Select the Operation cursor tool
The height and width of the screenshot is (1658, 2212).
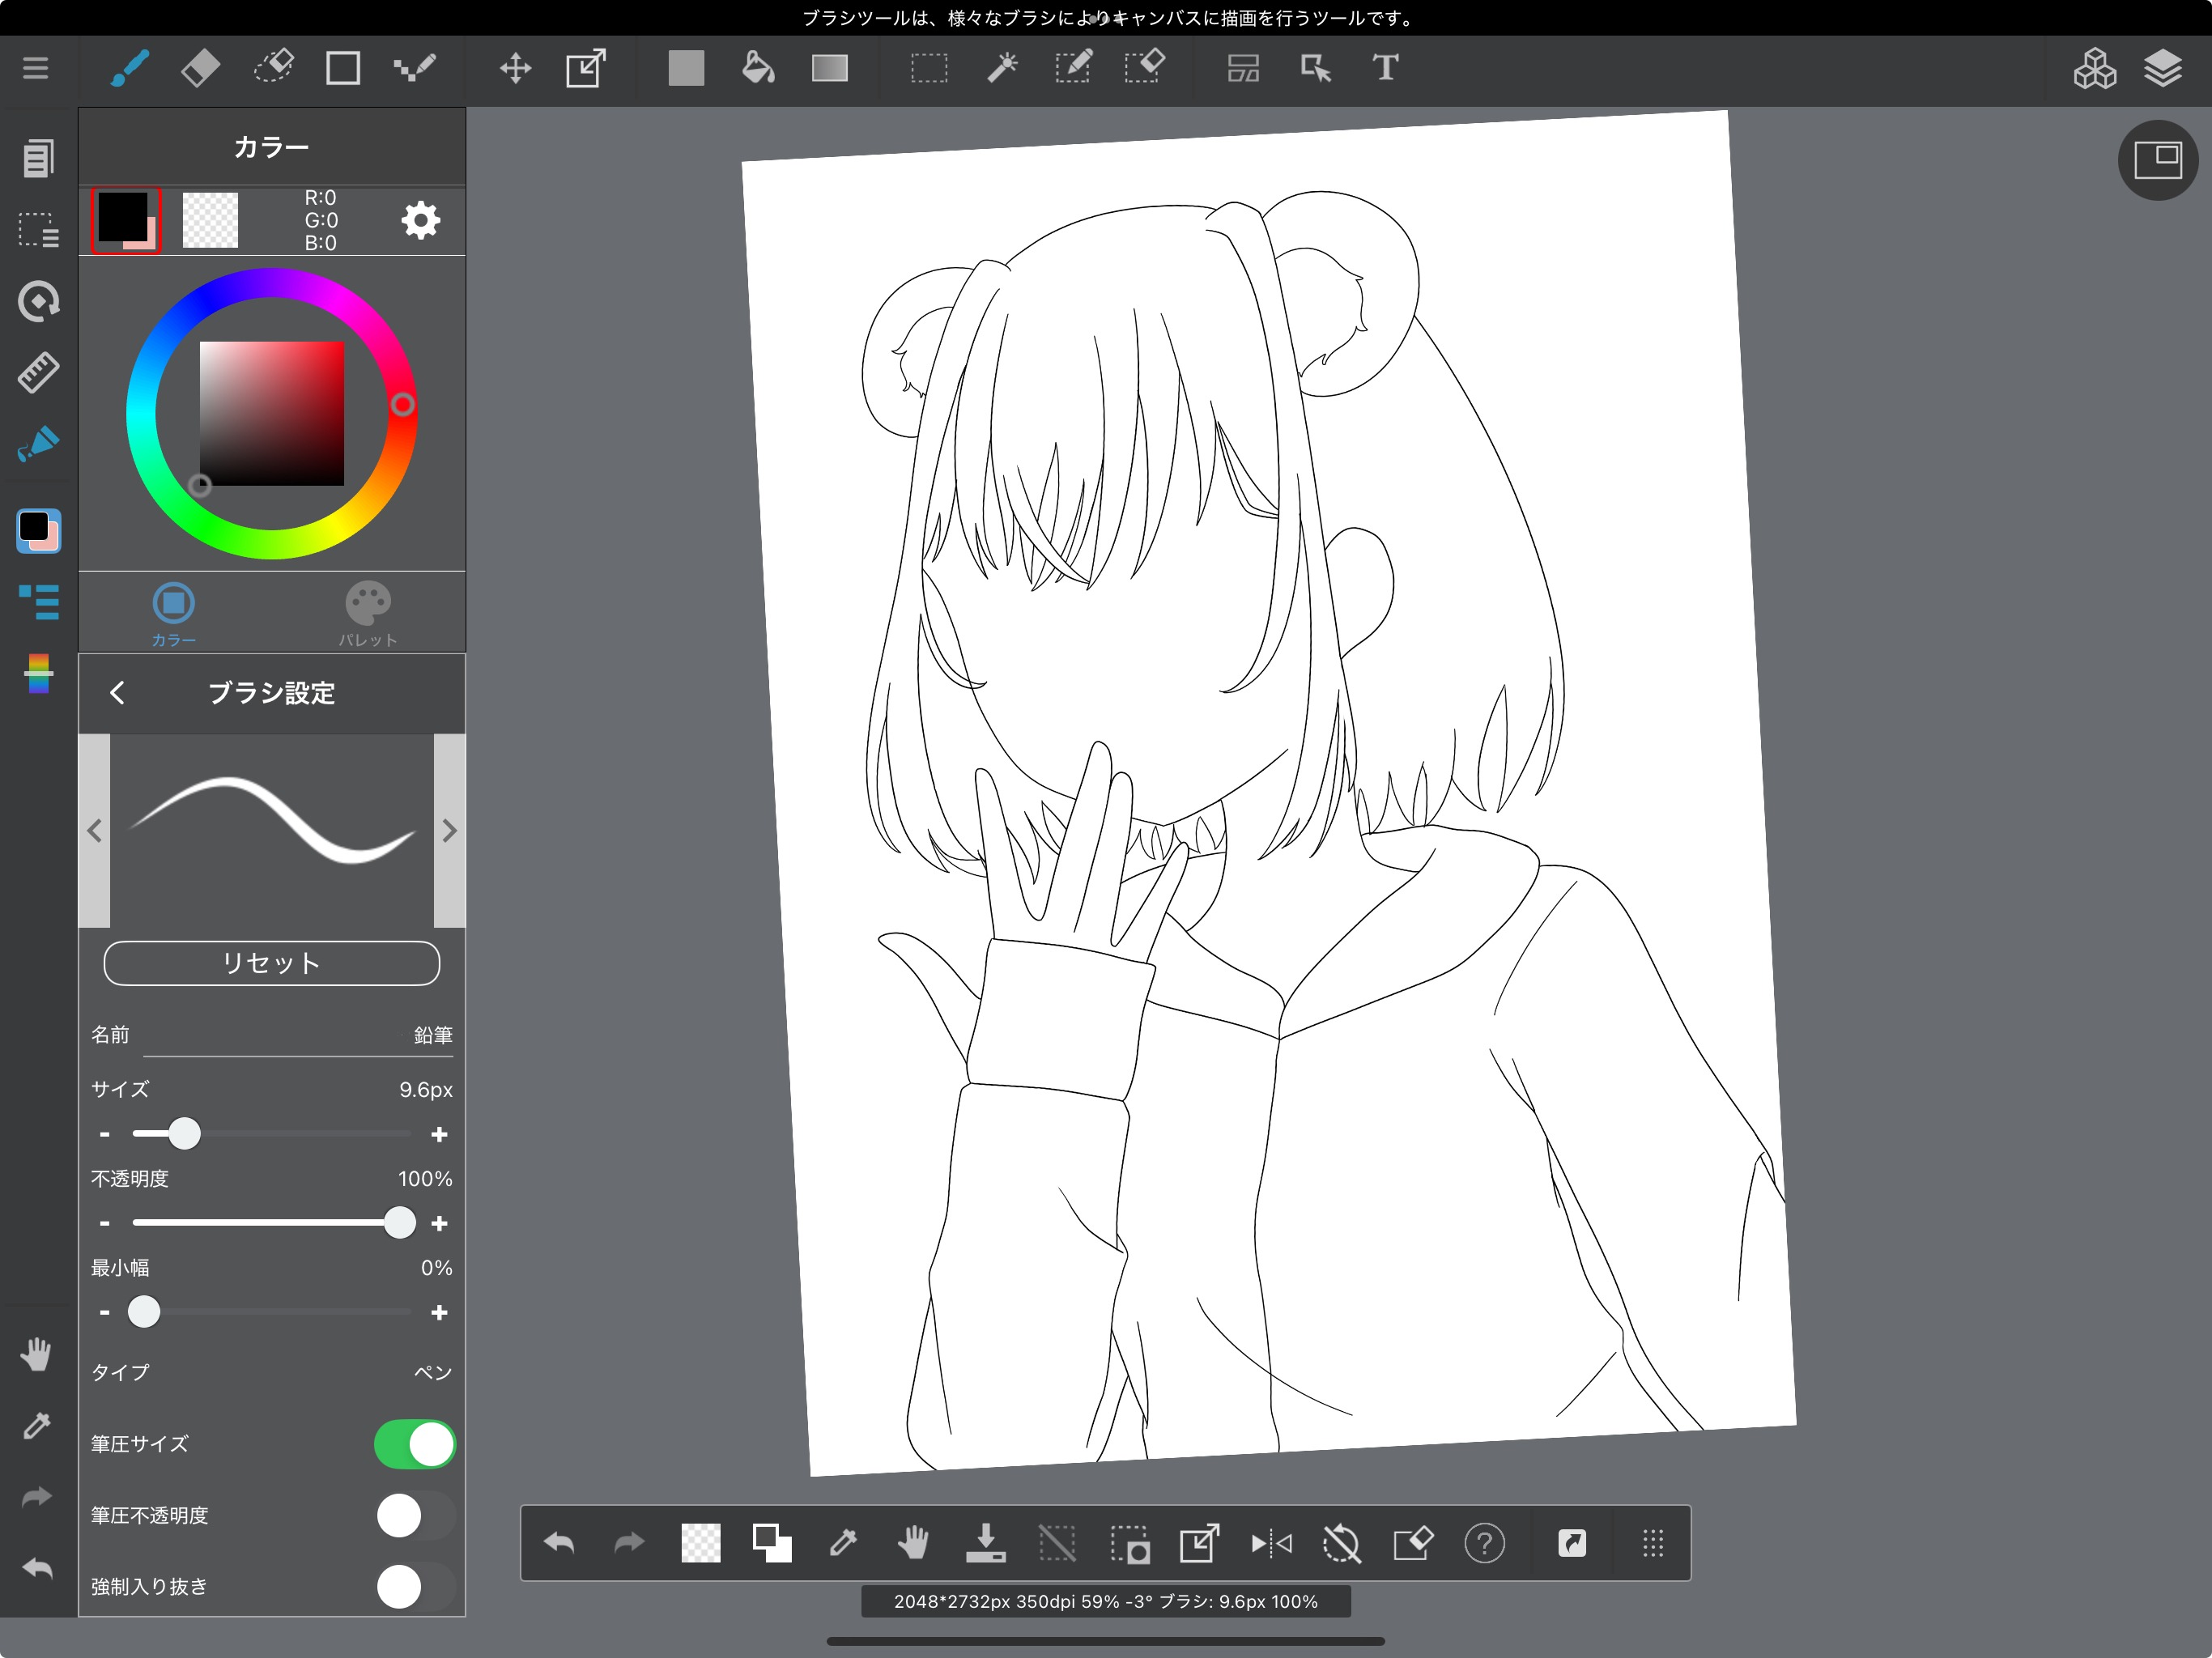click(x=1315, y=68)
